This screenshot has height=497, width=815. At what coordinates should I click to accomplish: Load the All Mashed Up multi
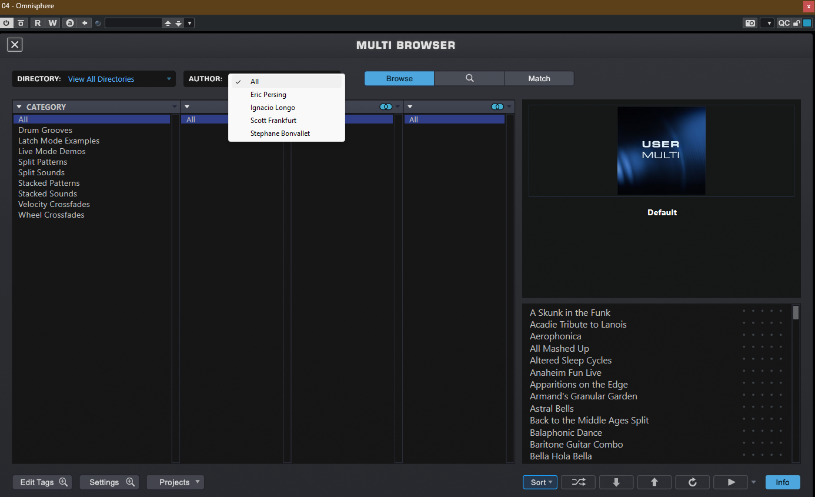[559, 348]
